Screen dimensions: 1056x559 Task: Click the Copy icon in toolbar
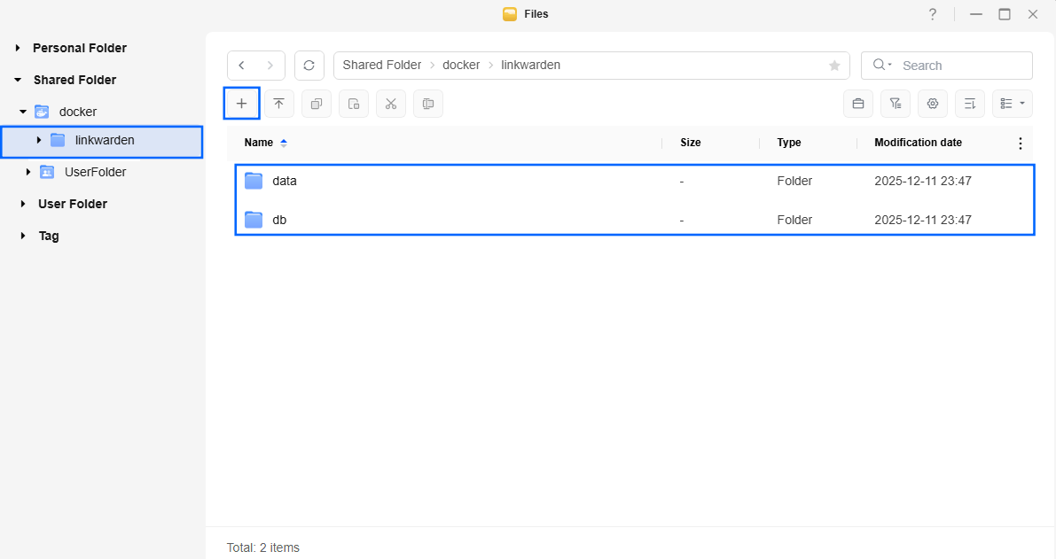[x=316, y=104]
